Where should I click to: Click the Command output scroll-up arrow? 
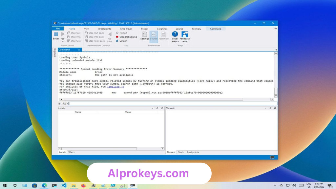click(276, 53)
